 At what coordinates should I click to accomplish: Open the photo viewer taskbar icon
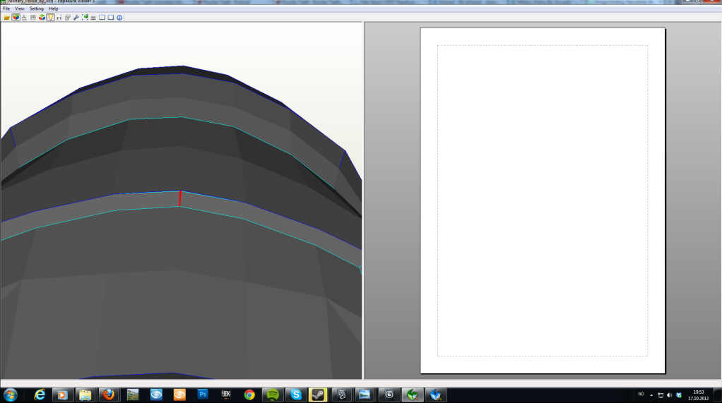pos(365,395)
